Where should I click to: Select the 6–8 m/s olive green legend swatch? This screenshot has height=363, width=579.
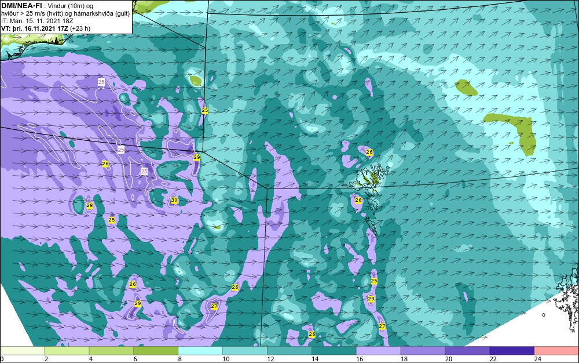156,350
